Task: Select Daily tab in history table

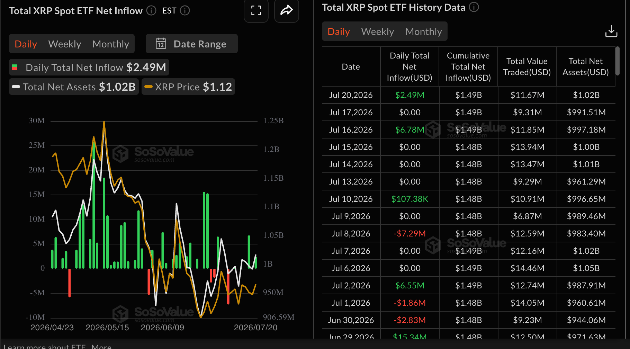Action: pos(339,32)
